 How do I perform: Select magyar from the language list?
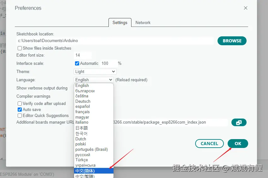(94, 117)
